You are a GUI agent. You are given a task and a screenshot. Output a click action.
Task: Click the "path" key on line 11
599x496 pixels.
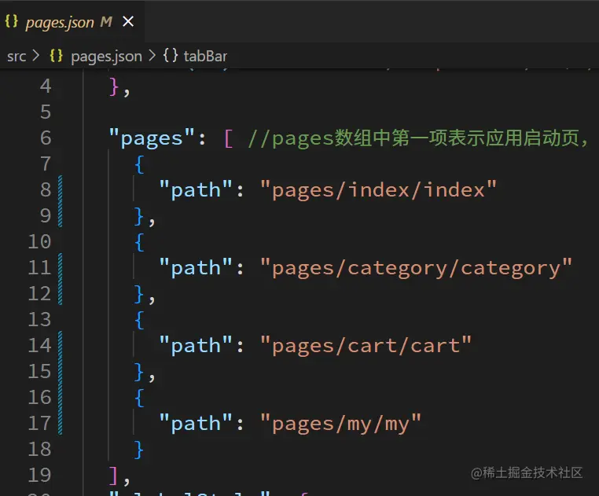[x=196, y=268]
